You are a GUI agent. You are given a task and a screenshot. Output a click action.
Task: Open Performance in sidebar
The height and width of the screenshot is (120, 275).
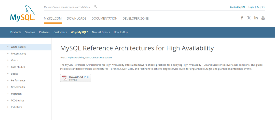click(18, 80)
